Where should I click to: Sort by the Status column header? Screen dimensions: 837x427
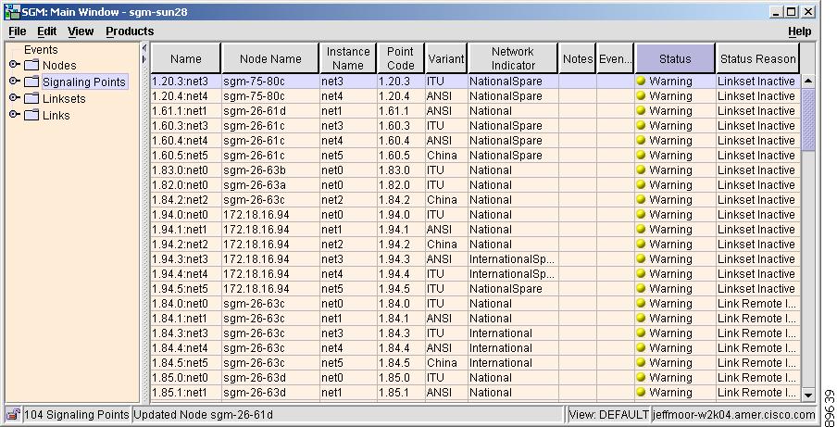pos(675,58)
